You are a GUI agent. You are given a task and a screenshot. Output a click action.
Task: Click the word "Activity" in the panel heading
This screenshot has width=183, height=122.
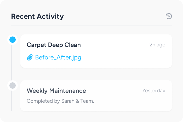pyautogui.click(x=50, y=16)
